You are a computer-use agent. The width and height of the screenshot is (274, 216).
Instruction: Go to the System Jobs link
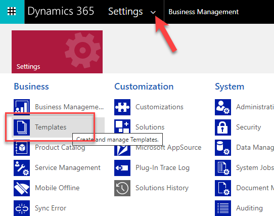(255, 168)
